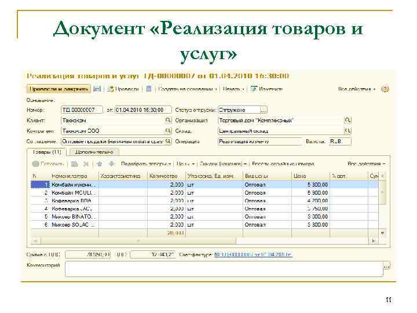Click the Цена column header
Screen dimensions: 417x313
tap(310, 176)
